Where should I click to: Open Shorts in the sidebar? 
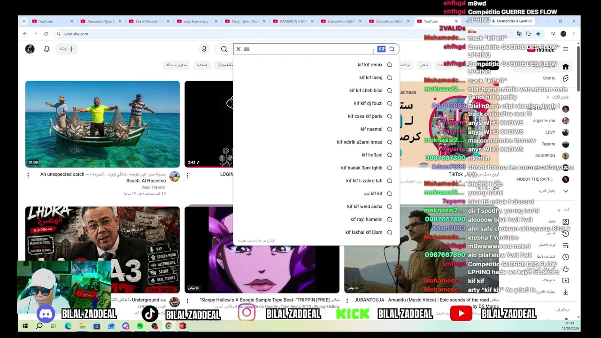coord(566,78)
